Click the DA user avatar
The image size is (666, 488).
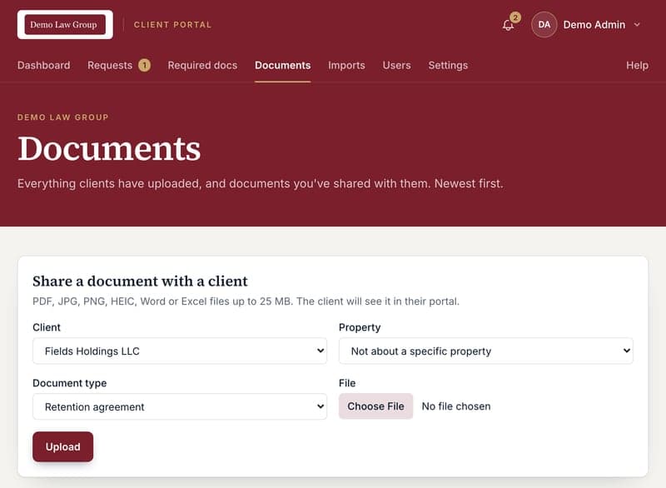pyautogui.click(x=544, y=25)
